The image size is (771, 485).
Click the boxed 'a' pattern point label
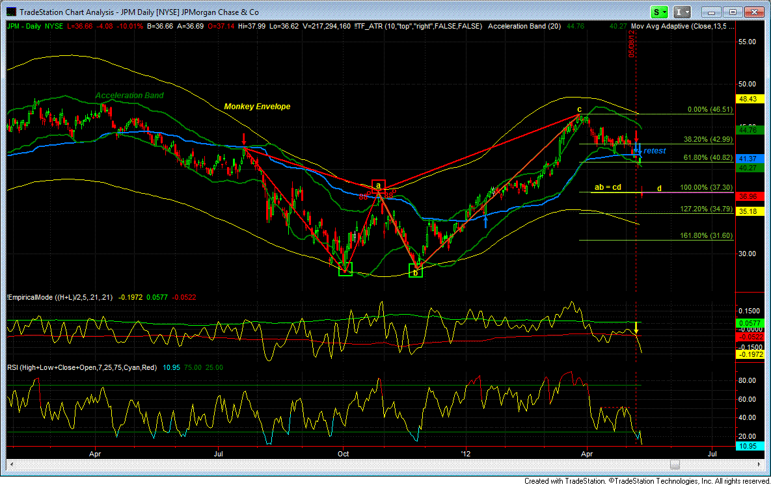point(378,185)
